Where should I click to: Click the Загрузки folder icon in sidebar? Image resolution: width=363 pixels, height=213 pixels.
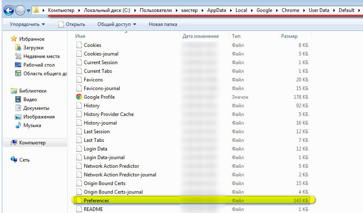coord(18,48)
